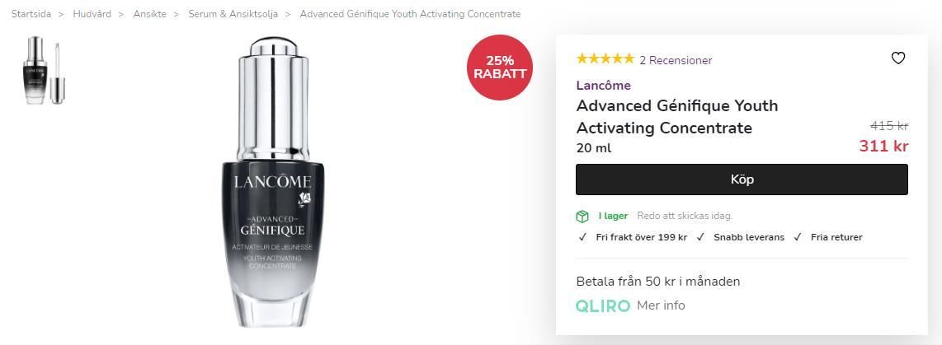Open the 2 Recensioner reviews link
Image resolution: width=942 pixels, height=345 pixels.
tap(676, 60)
